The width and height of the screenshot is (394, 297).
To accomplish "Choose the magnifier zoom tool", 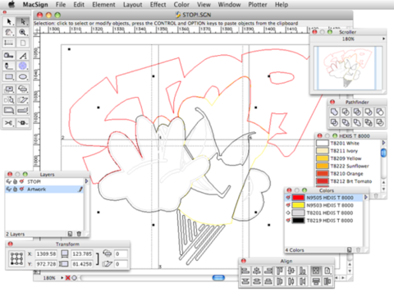I will click(x=22, y=32).
